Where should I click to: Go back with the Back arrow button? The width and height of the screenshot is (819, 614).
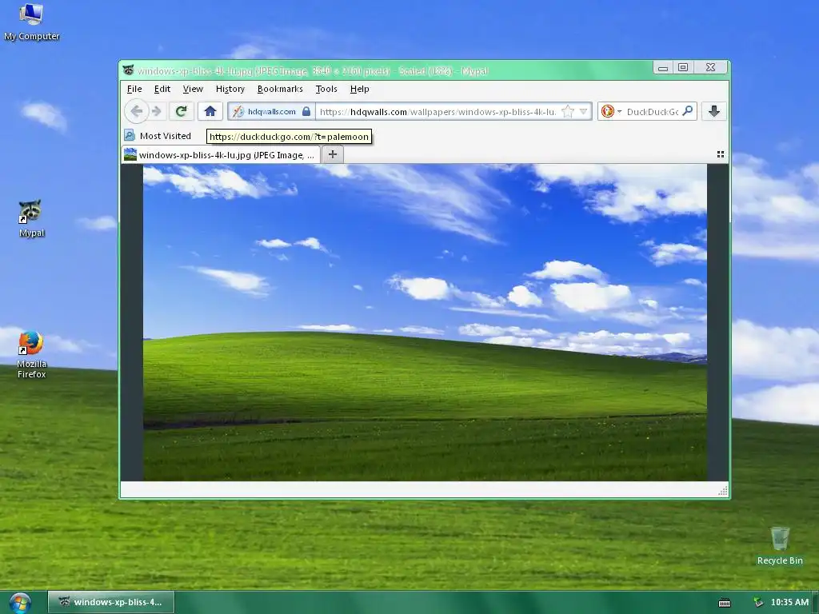[x=136, y=111]
